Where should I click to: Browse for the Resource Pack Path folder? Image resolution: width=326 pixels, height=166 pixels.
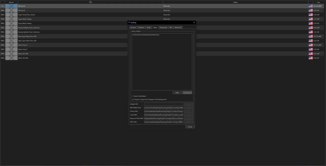click(x=189, y=118)
